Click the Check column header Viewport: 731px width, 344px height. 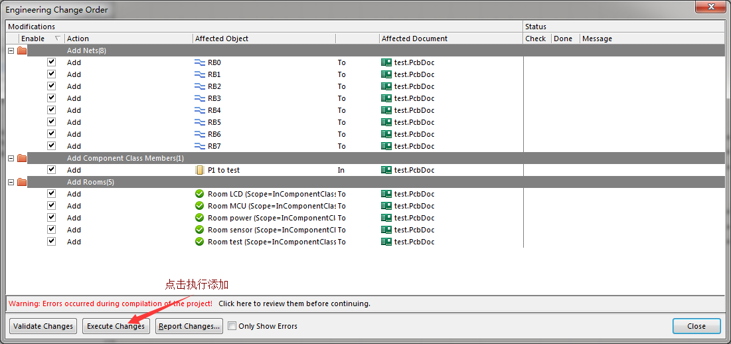coord(537,39)
